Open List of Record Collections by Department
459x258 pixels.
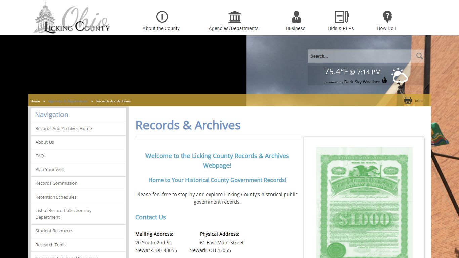pos(78,214)
